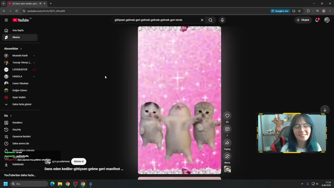The height and width of the screenshot is (188, 334).
Task: Start voice search with the microphone
Action: click(222, 20)
